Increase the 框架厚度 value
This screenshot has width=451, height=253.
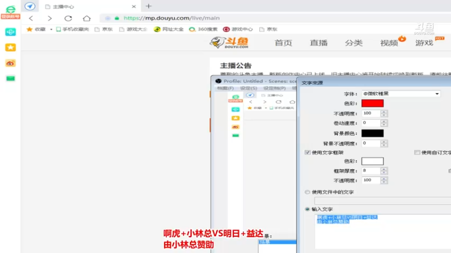coord(384,169)
